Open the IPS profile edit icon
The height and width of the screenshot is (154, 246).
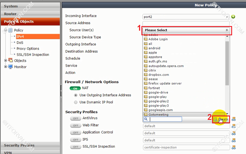234,140
